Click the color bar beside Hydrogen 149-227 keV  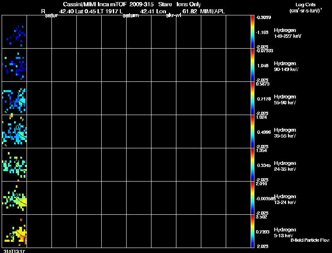[x=252, y=32]
